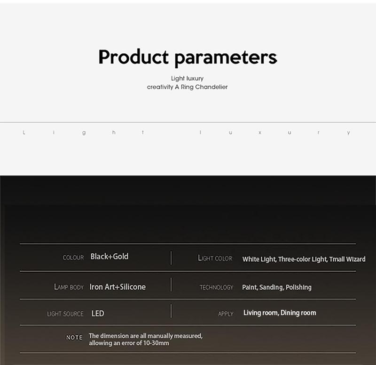Click the "White Light, Three-color Light, Tmall Wizard" text

pyautogui.click(x=304, y=259)
